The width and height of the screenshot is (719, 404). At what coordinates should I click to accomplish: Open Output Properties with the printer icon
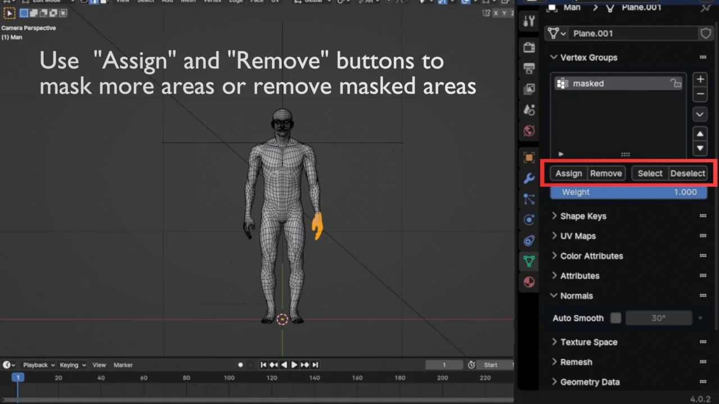click(529, 68)
